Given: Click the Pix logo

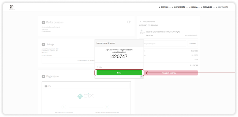Looking at the screenshot, I should [86, 96].
